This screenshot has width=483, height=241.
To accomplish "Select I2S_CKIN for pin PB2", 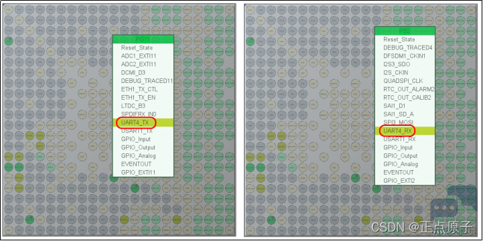I will click(405, 73).
